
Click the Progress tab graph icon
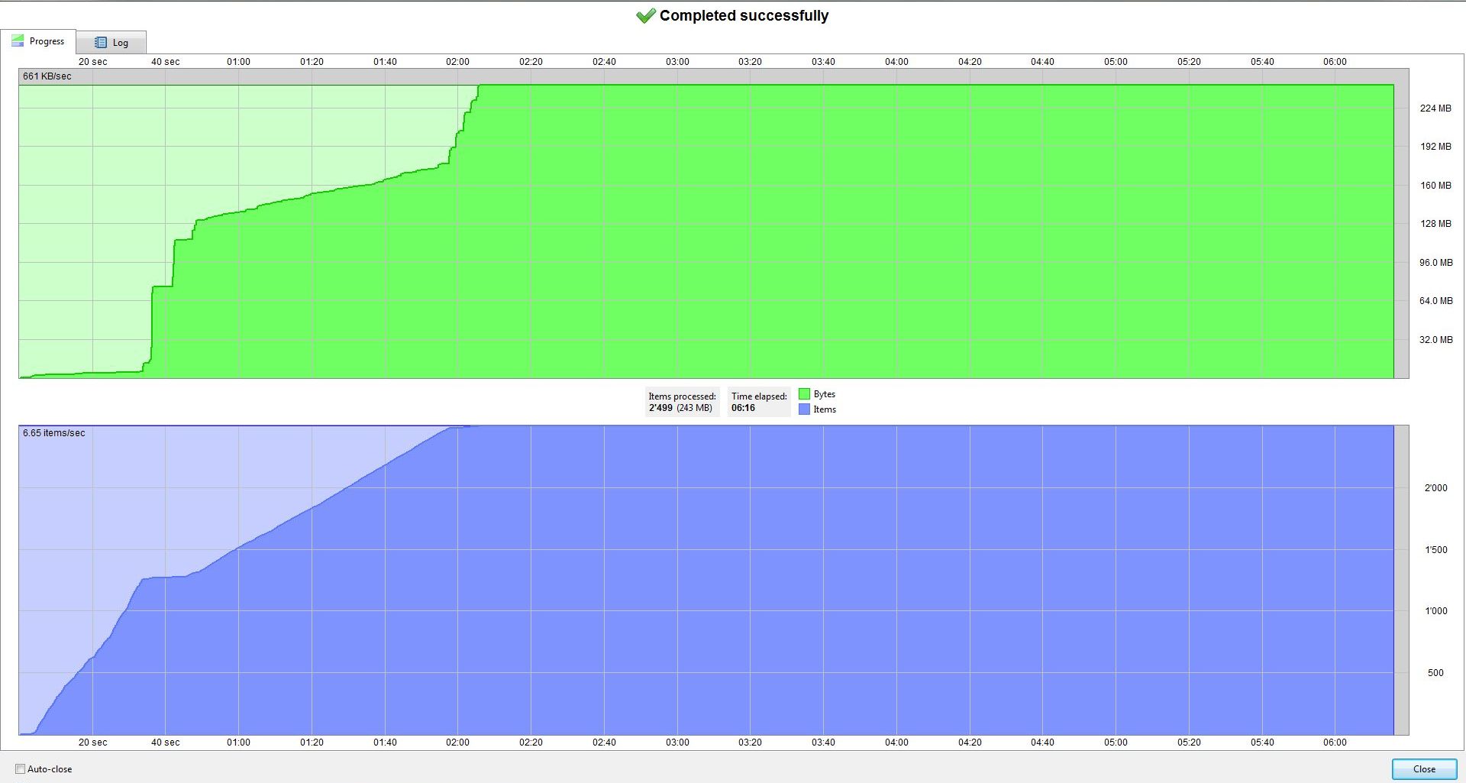pos(18,41)
